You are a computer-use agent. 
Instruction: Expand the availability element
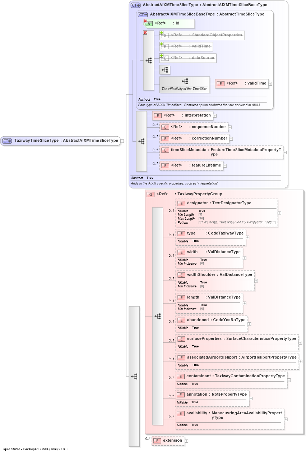[x=286, y=419]
